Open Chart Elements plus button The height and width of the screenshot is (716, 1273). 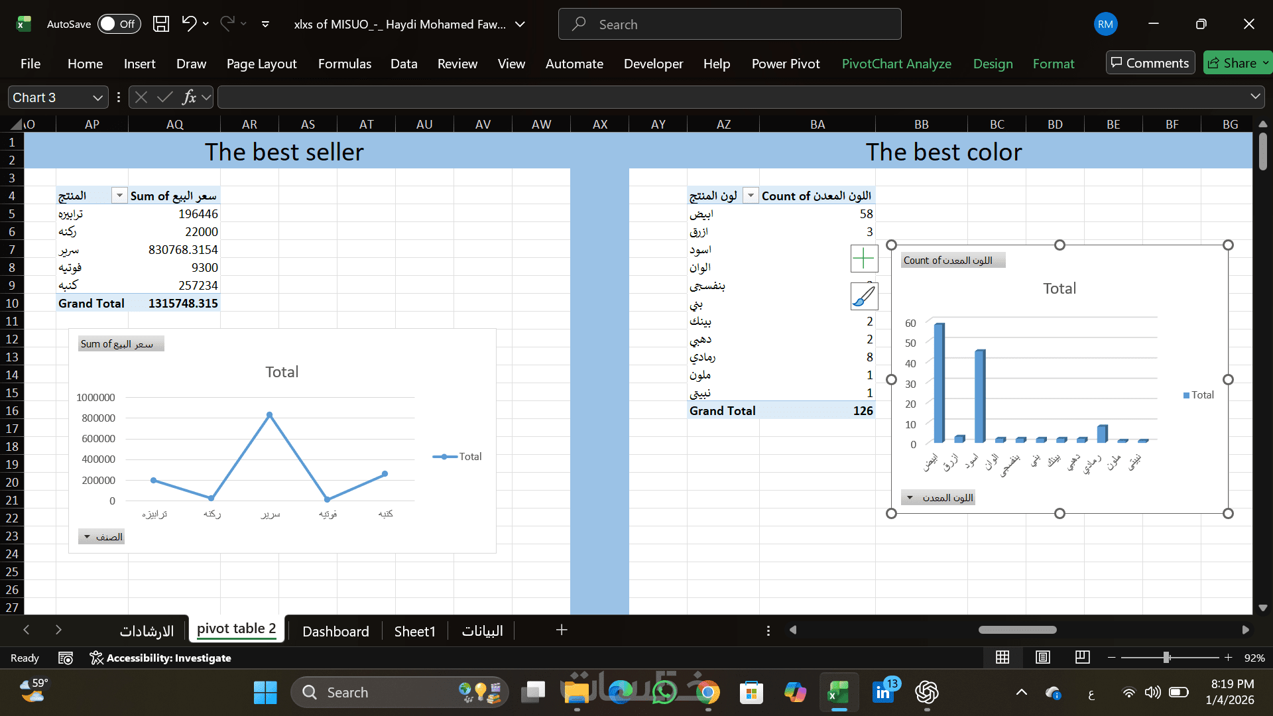pyautogui.click(x=864, y=258)
